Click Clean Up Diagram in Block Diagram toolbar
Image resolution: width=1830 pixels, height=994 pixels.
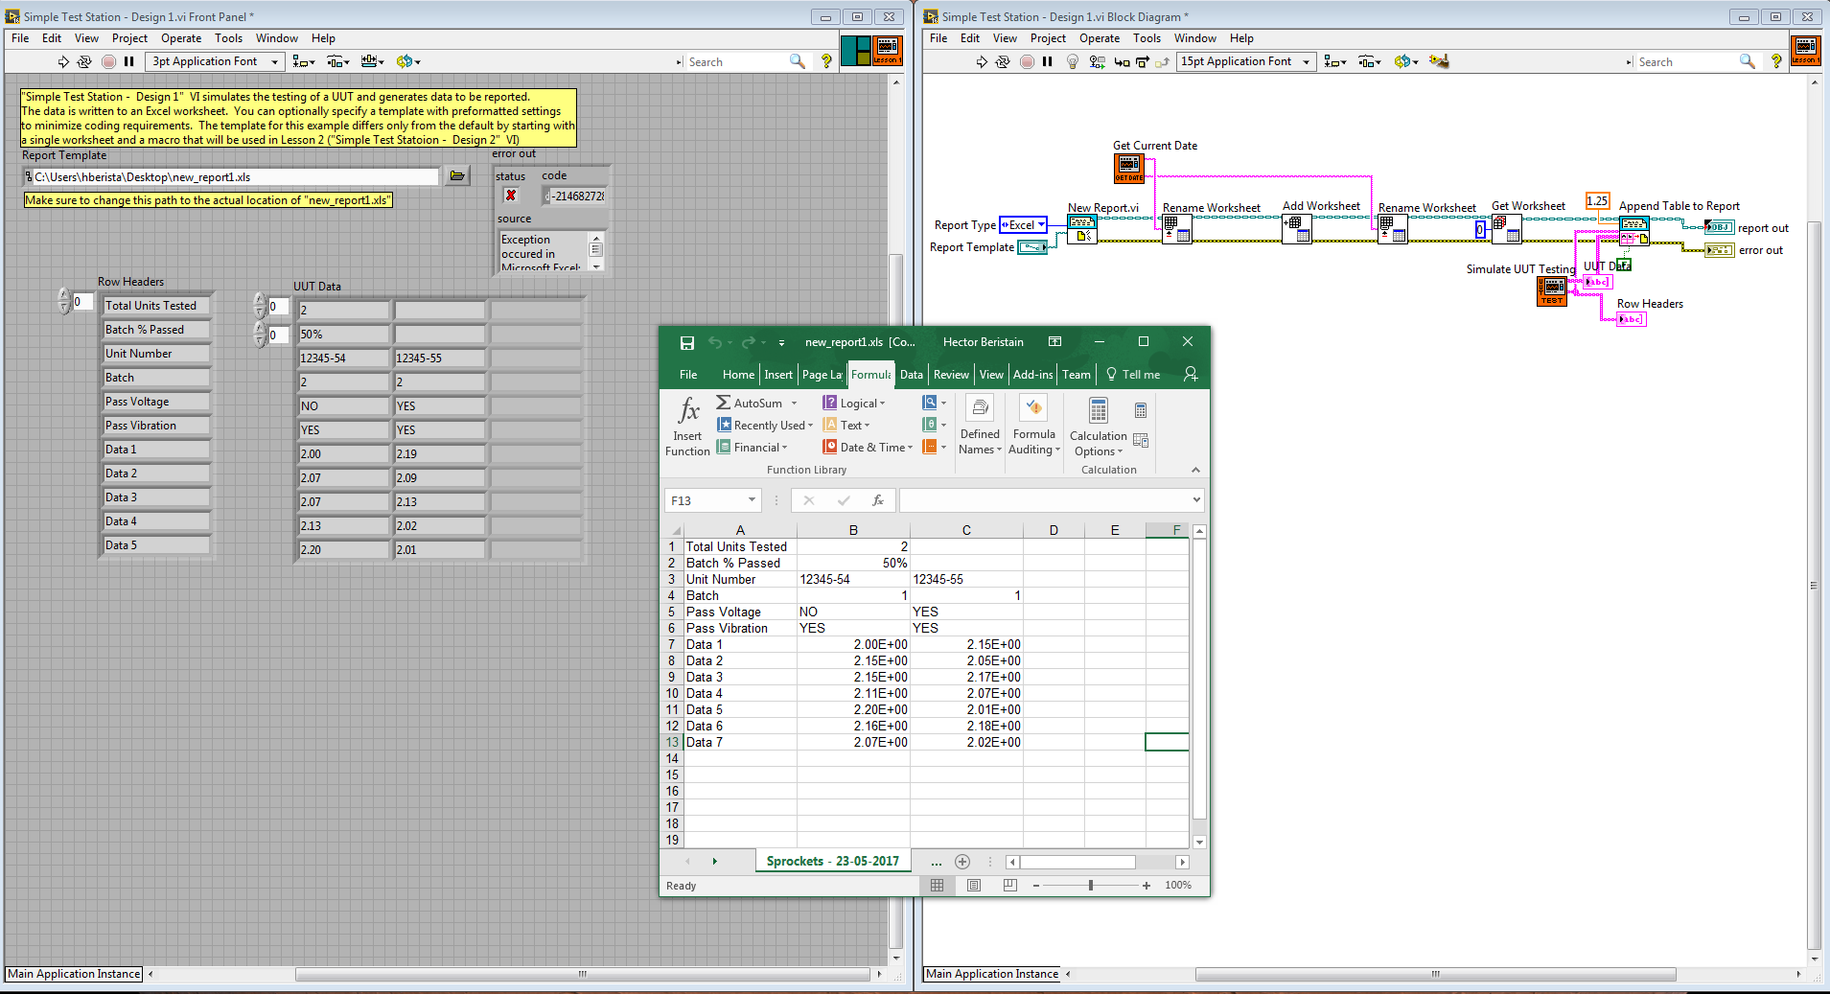pyautogui.click(x=1439, y=61)
